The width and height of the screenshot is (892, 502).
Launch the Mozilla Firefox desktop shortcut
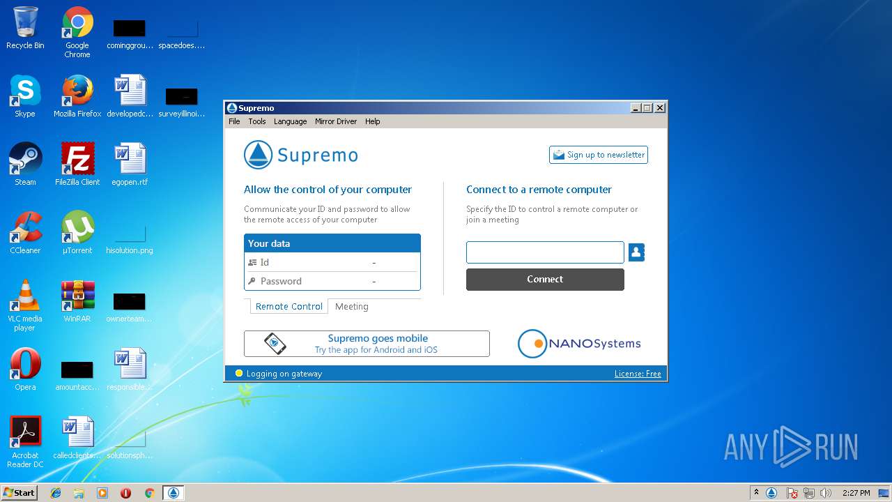coord(77,96)
